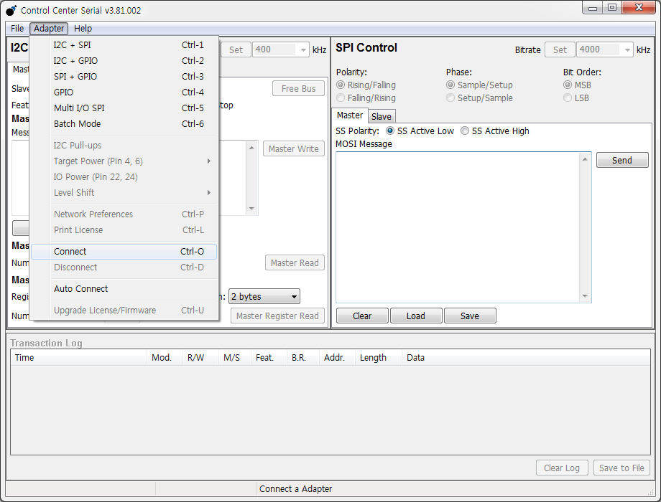The image size is (661, 502).
Task: Clear the MOSI message
Action: [362, 316]
